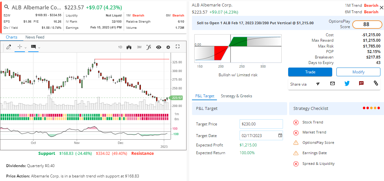The width and height of the screenshot is (384, 181).
Task: Click the Expected Return 100.00% value
Action: point(247,153)
